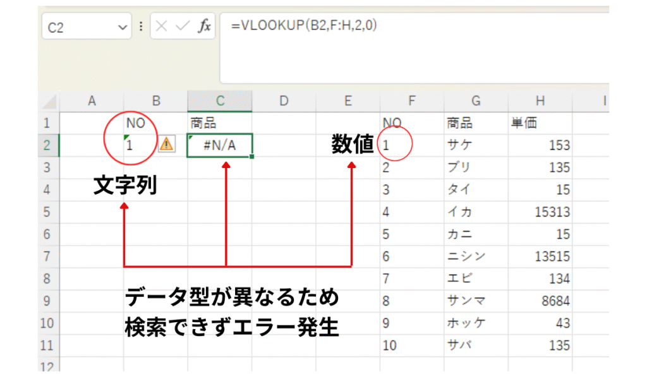The width and height of the screenshot is (647, 377).
Task: Click the 単価 header cell H1
Action: click(540, 123)
